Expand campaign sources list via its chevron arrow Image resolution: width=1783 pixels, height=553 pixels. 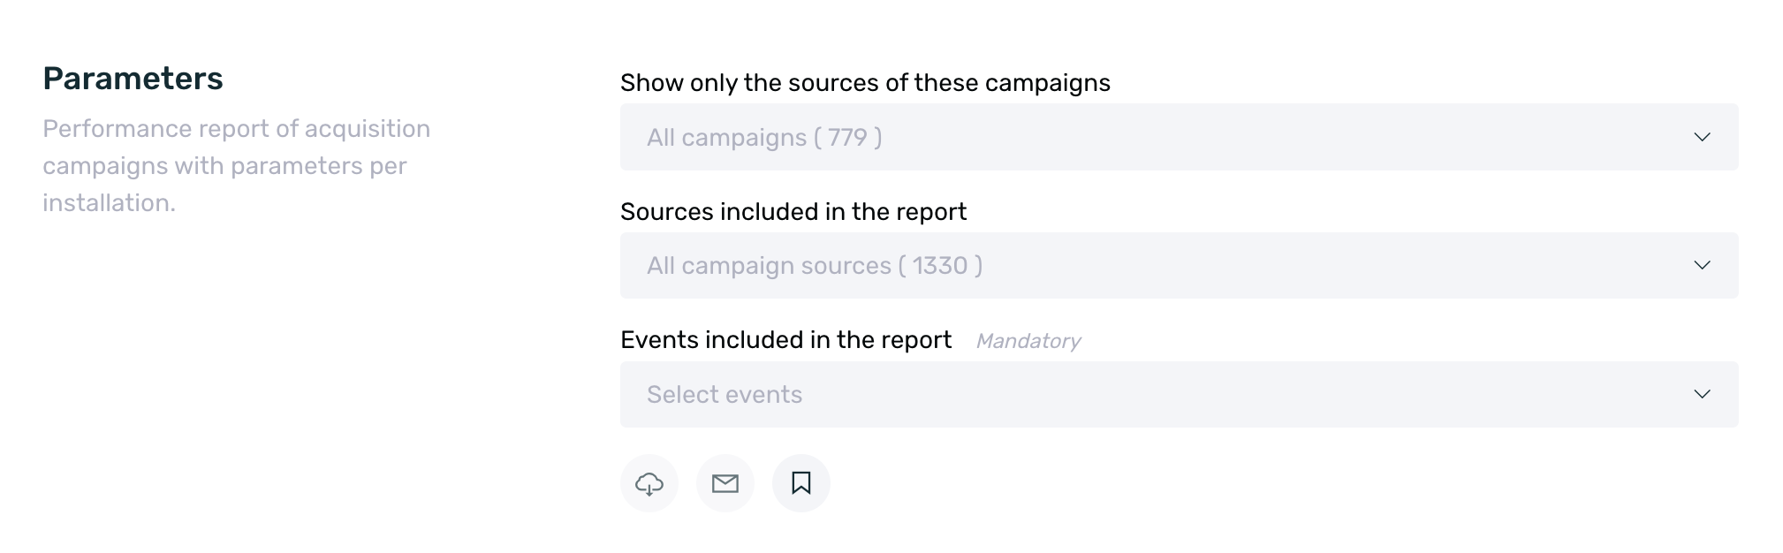pyautogui.click(x=1702, y=265)
